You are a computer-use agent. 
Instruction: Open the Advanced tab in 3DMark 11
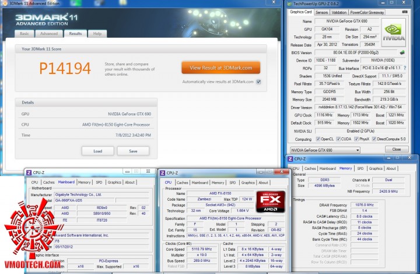click(x=49, y=34)
